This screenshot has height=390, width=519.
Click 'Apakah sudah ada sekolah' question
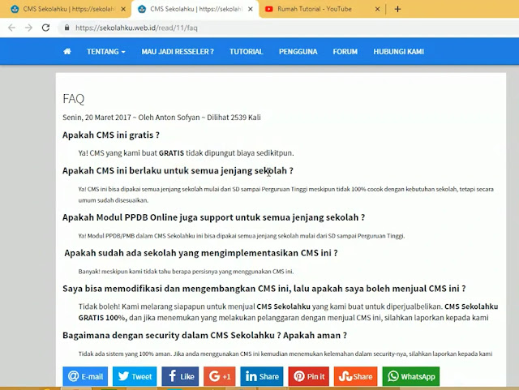(201, 253)
